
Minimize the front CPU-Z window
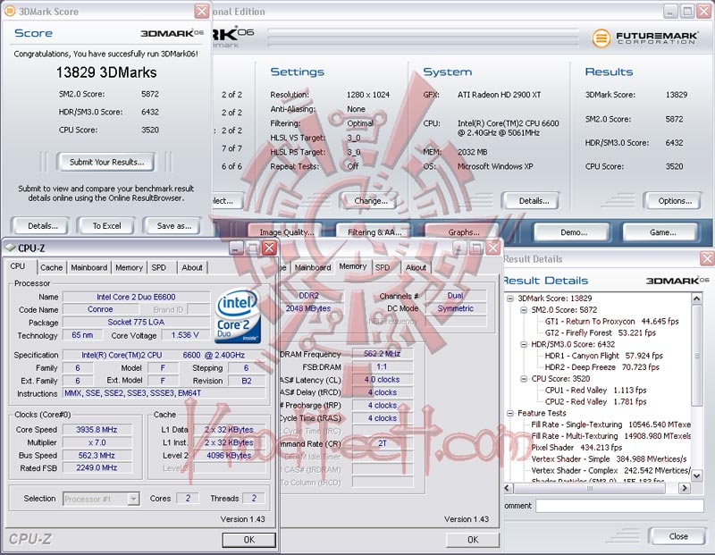pyautogui.click(x=237, y=248)
